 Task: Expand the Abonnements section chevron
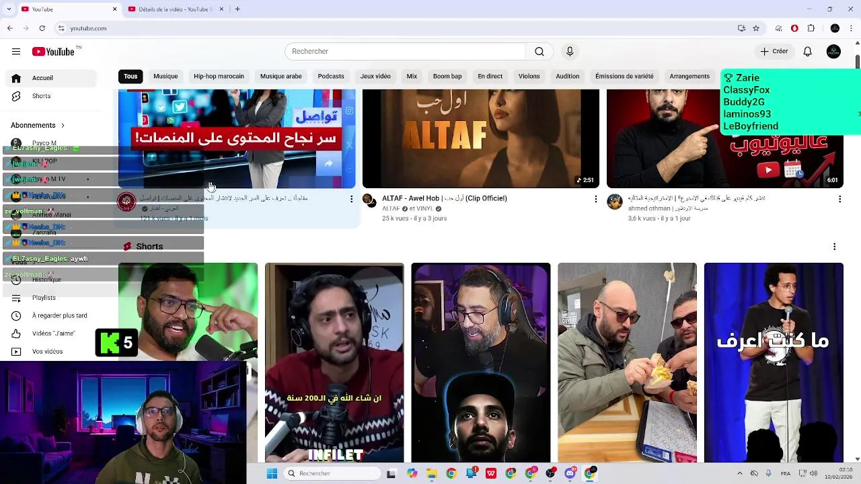coord(63,126)
